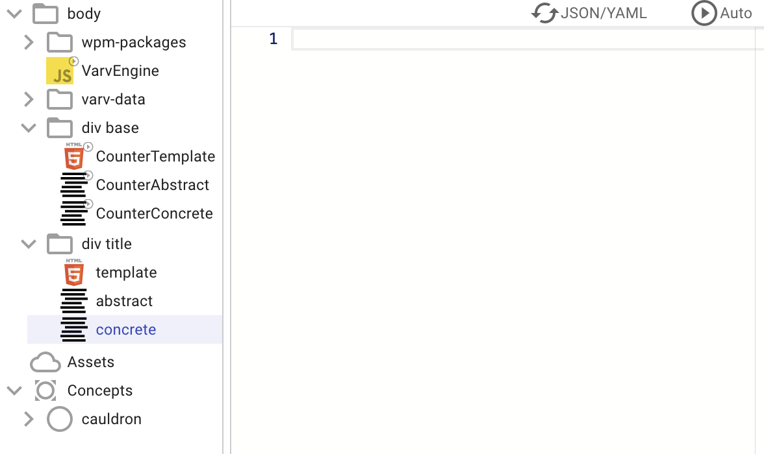Click the Assets cloud icon

pyautogui.click(x=45, y=362)
